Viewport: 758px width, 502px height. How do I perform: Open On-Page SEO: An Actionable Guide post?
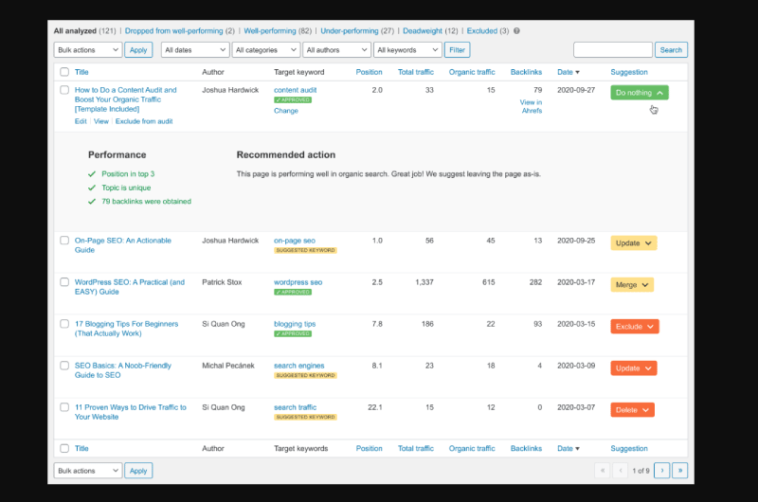point(123,245)
